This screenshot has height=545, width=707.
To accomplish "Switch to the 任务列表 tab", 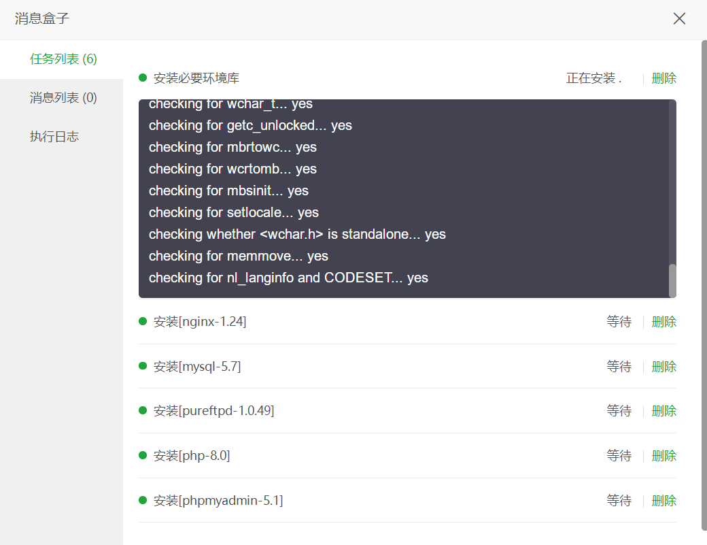I will click(x=63, y=59).
